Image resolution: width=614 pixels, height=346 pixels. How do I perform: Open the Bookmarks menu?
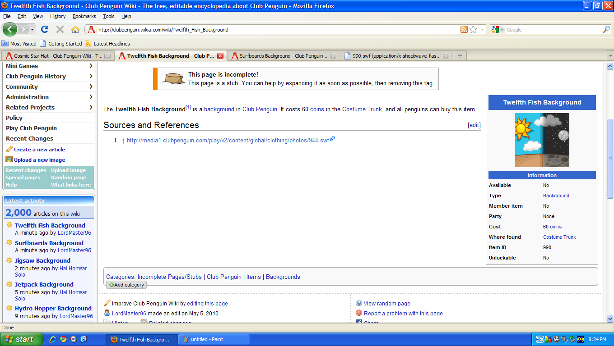pos(84,16)
